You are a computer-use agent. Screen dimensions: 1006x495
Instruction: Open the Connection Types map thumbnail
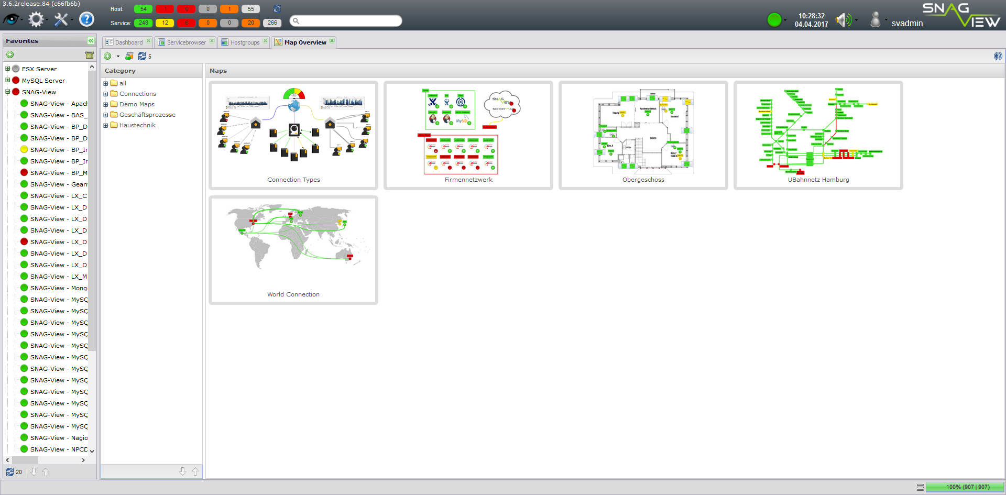pos(293,135)
